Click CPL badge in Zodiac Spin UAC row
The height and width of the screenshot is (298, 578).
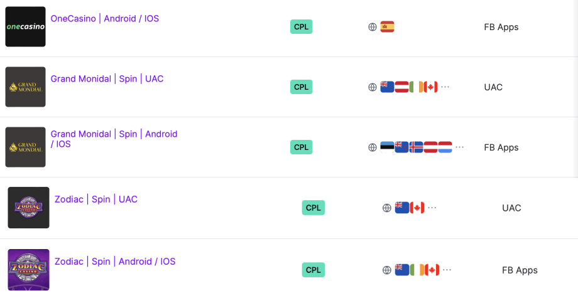tap(314, 208)
